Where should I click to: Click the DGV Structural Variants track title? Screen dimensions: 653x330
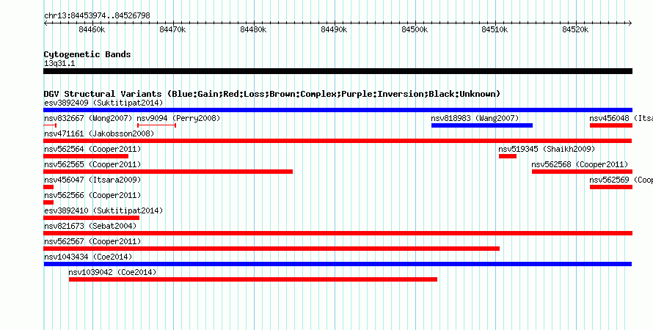tap(272, 94)
